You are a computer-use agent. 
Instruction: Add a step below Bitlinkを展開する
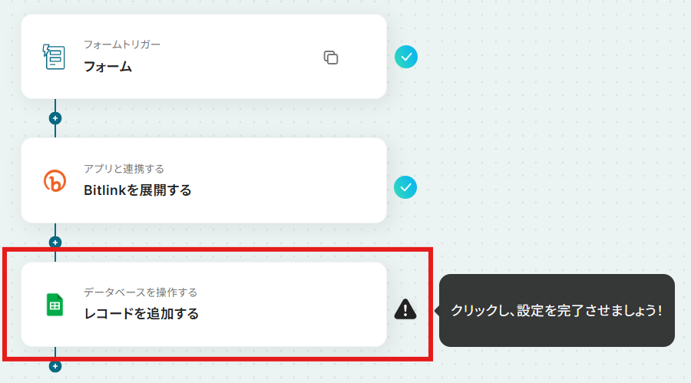tap(55, 242)
